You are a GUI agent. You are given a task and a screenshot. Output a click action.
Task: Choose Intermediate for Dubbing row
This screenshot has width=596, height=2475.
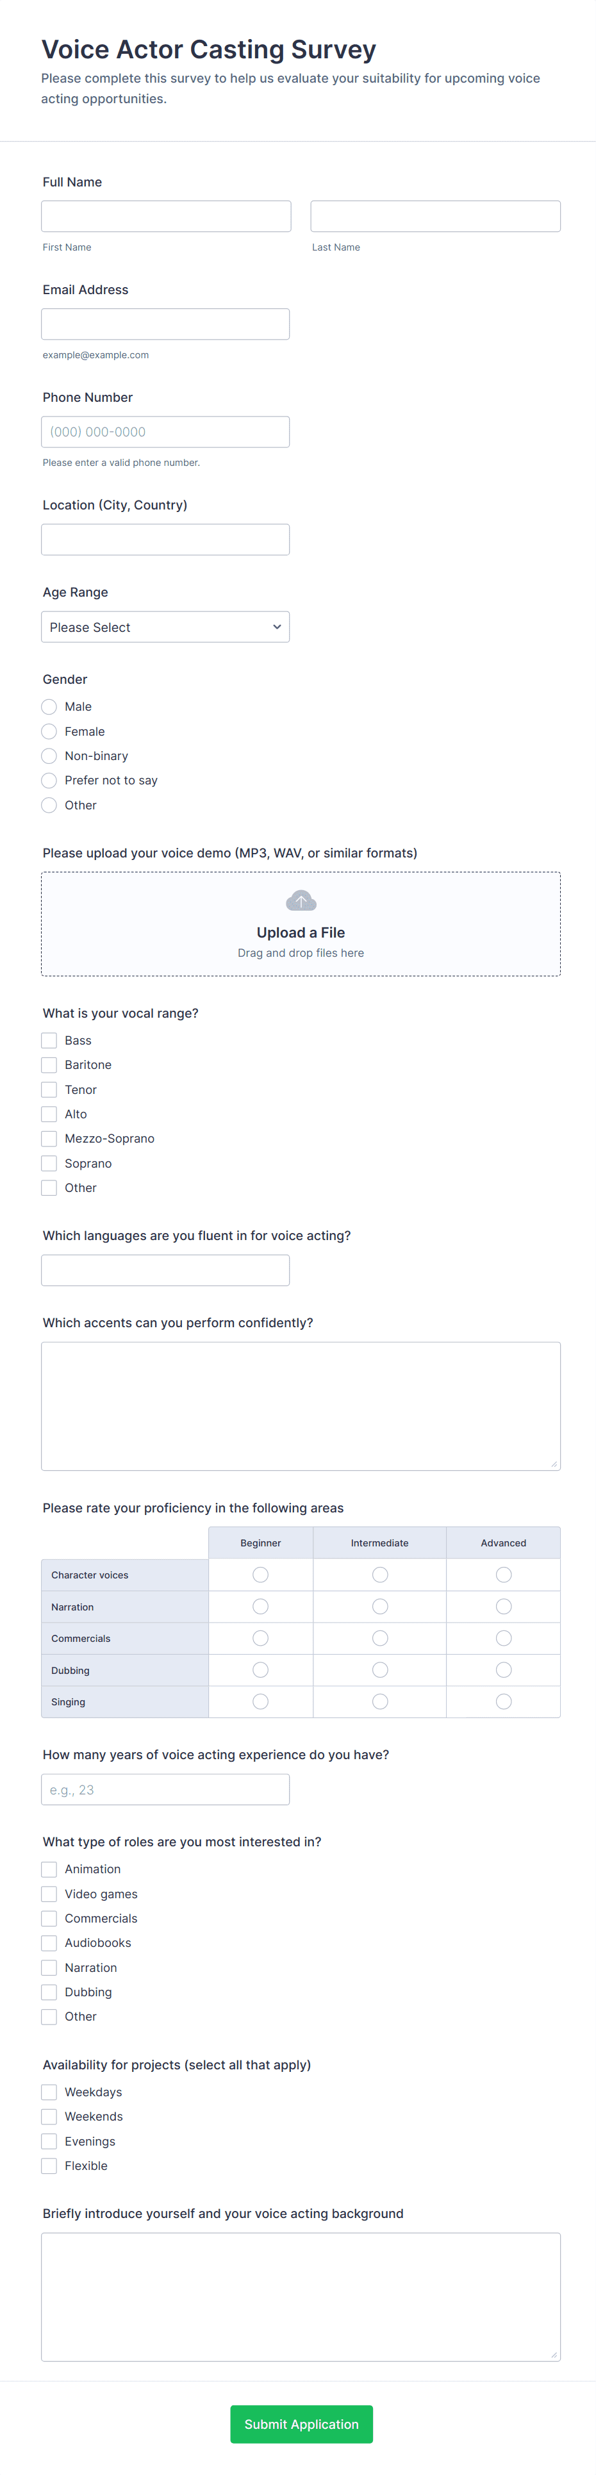[x=379, y=1670]
